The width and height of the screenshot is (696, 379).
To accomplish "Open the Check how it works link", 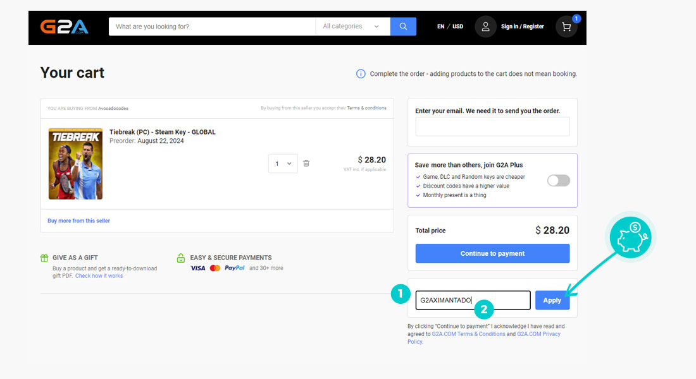I will pyautogui.click(x=99, y=276).
